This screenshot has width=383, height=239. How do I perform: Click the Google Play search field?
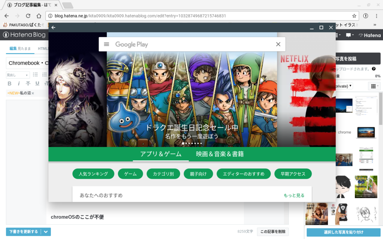click(x=192, y=44)
